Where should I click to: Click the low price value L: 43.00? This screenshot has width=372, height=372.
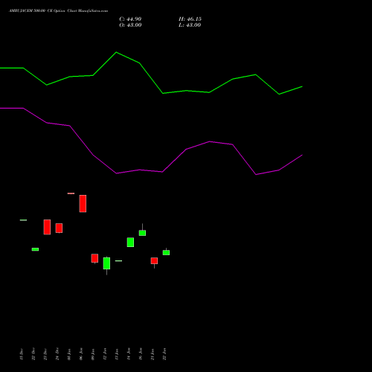click(x=190, y=25)
